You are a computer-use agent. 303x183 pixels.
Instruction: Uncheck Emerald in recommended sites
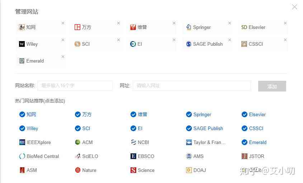245,142
